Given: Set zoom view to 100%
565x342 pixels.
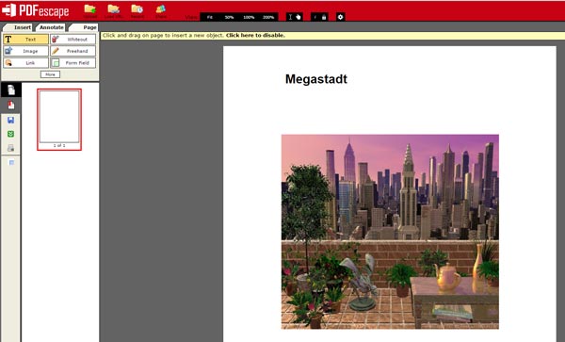Looking at the screenshot, I should coord(249,17).
